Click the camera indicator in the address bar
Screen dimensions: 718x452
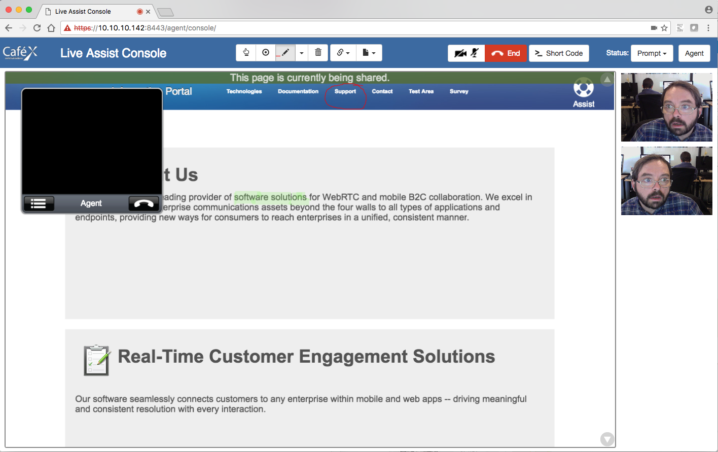click(654, 28)
